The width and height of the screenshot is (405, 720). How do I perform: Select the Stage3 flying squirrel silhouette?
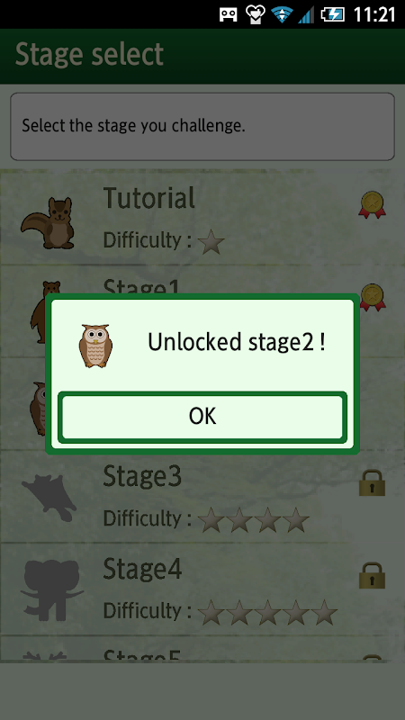coord(49,498)
